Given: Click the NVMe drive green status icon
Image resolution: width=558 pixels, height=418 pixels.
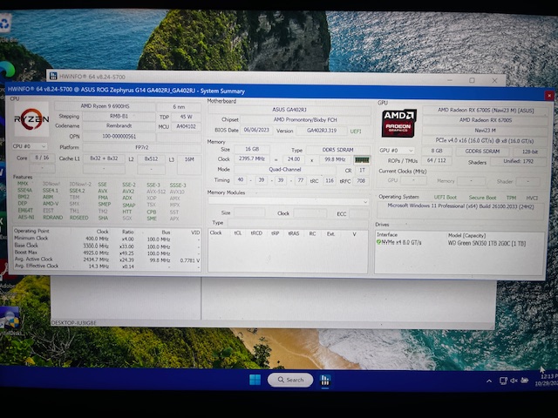Looking at the screenshot, I should [378, 241].
